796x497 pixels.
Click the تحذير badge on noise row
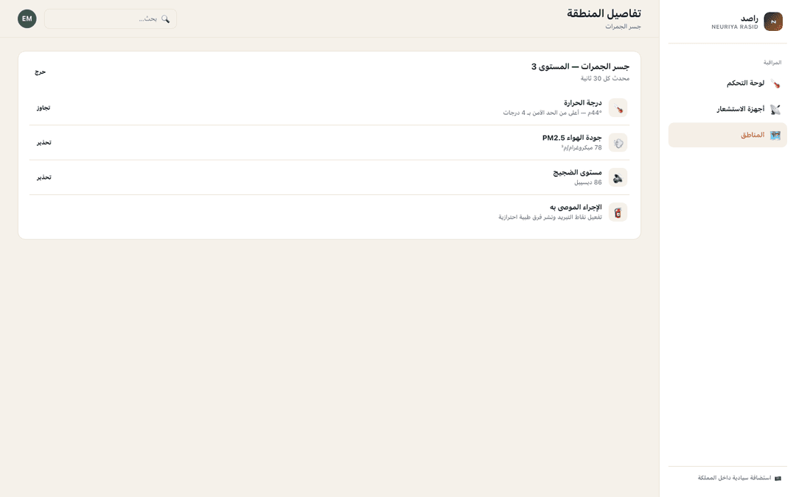tap(43, 177)
